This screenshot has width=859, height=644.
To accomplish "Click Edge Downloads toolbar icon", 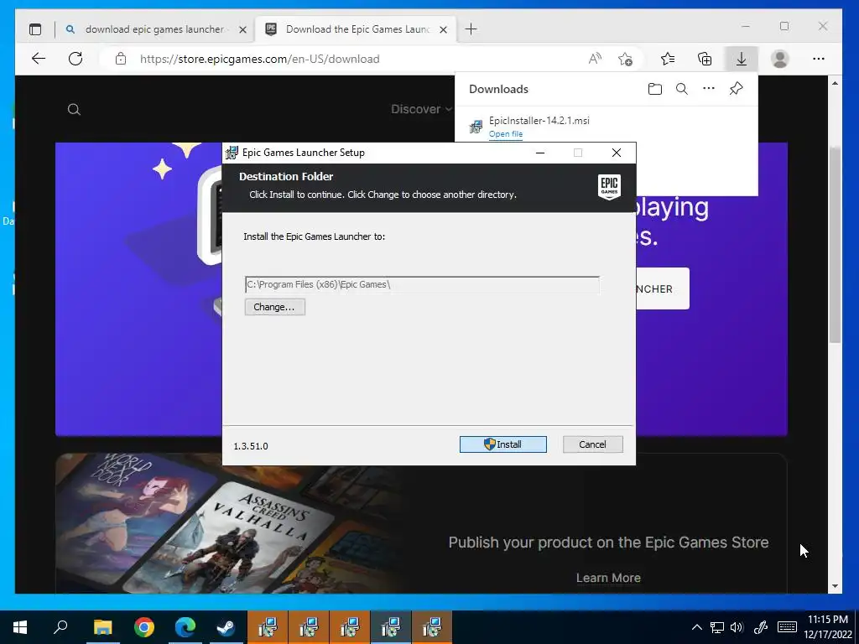I will click(x=742, y=59).
